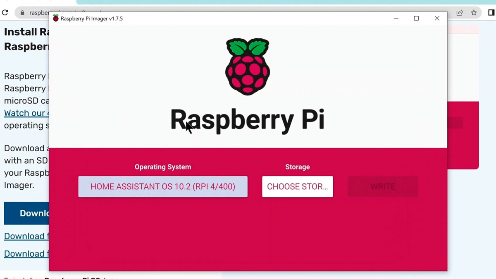
Task: Click the large Raspberry Pi logo
Action: (x=248, y=66)
